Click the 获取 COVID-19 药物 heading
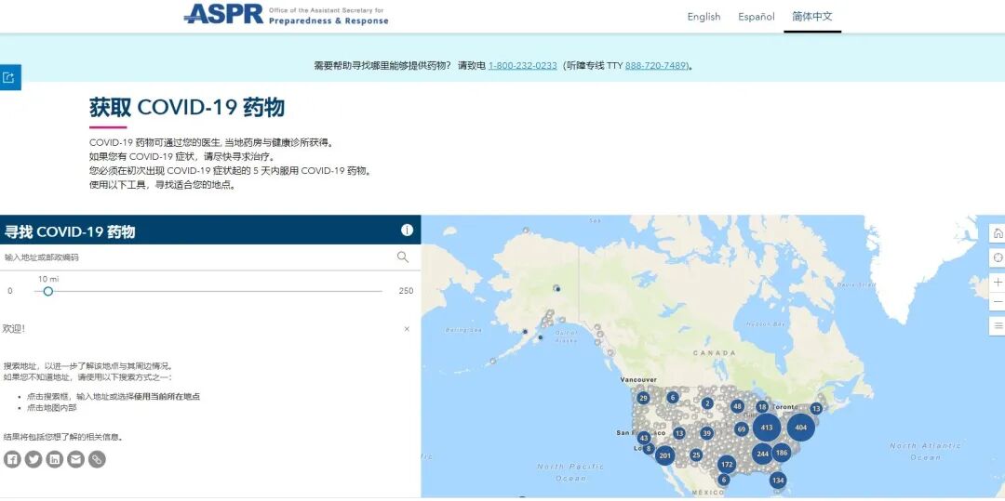This screenshot has height=501, width=1005. (186, 108)
